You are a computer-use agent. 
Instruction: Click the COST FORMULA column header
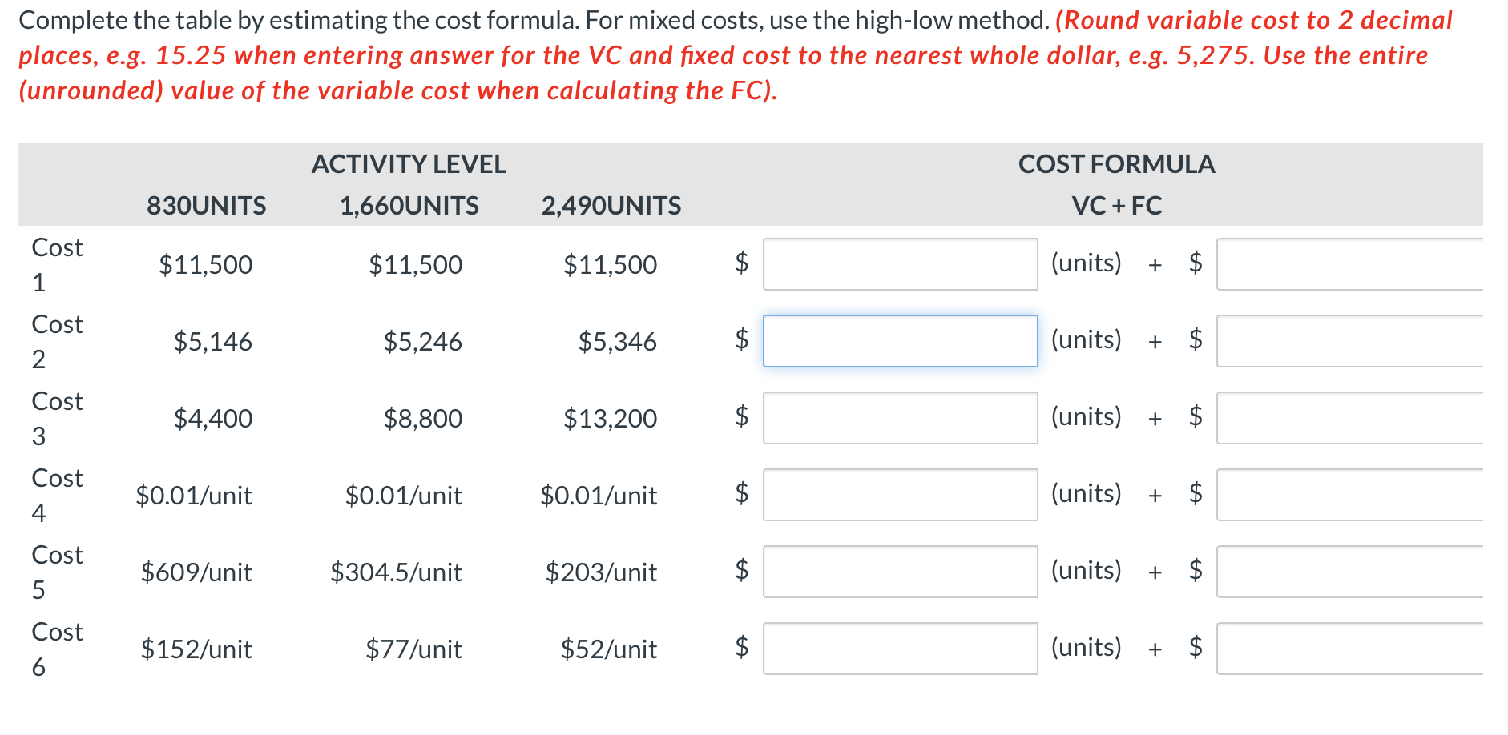[x=1117, y=164]
